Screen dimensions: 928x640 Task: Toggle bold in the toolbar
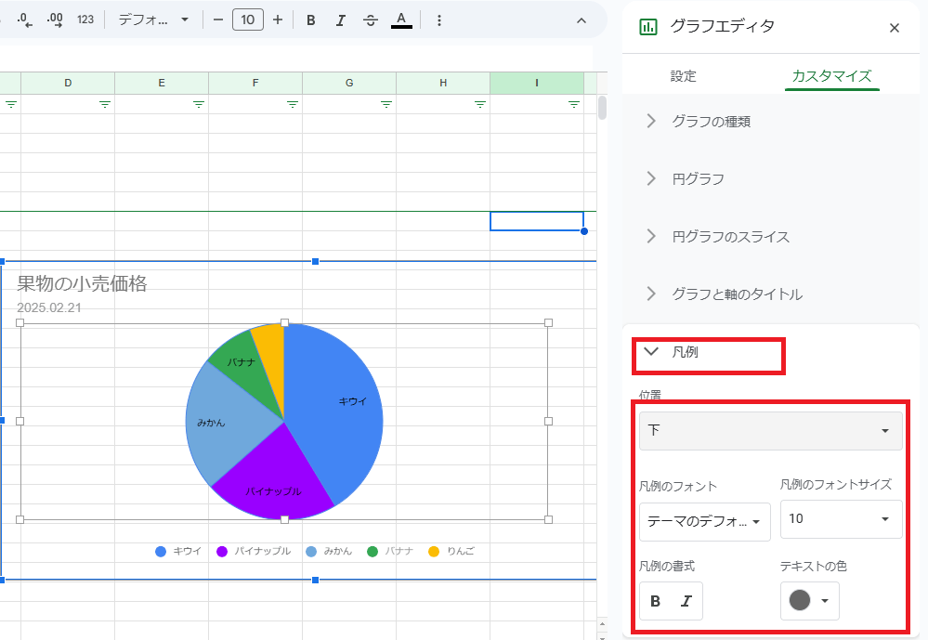point(310,20)
